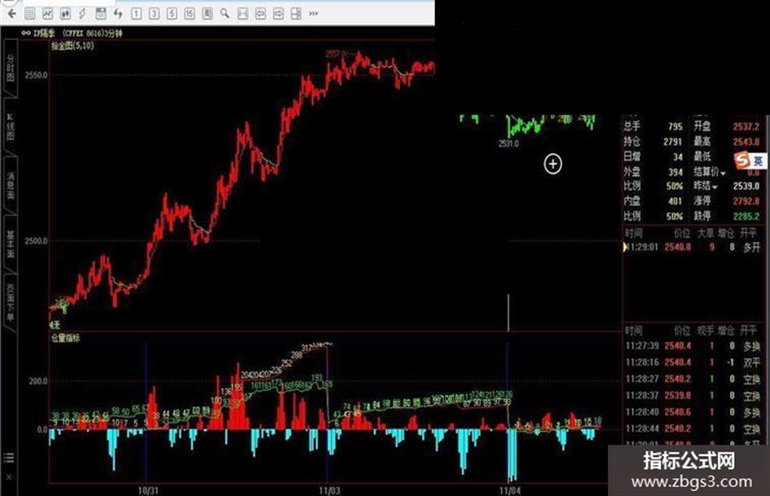Switch to the time-share line chart icon

tap(47, 14)
